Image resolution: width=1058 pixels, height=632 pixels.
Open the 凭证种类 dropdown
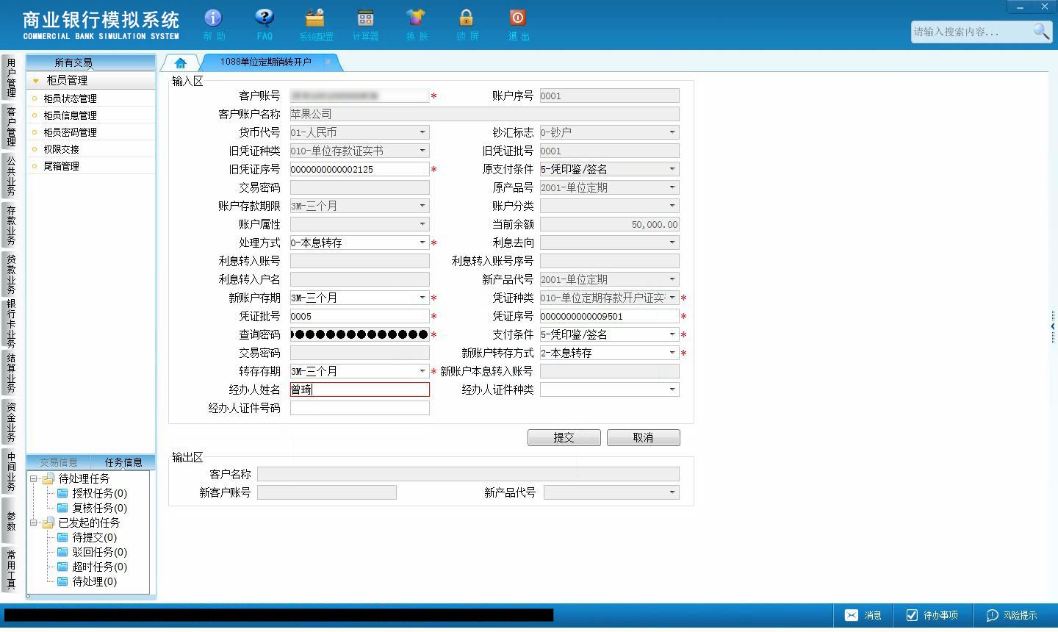tap(672, 298)
